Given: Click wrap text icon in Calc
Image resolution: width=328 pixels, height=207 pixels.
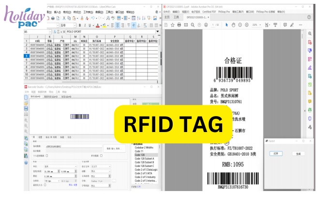Looking at the screenshot, I should pyautogui.click(x=145, y=25).
